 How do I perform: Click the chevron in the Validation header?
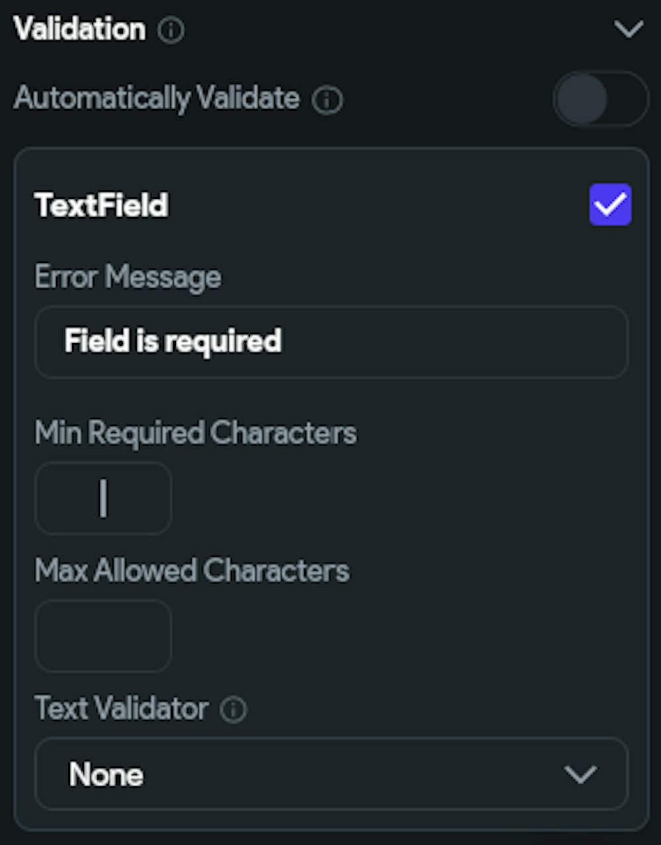(627, 29)
